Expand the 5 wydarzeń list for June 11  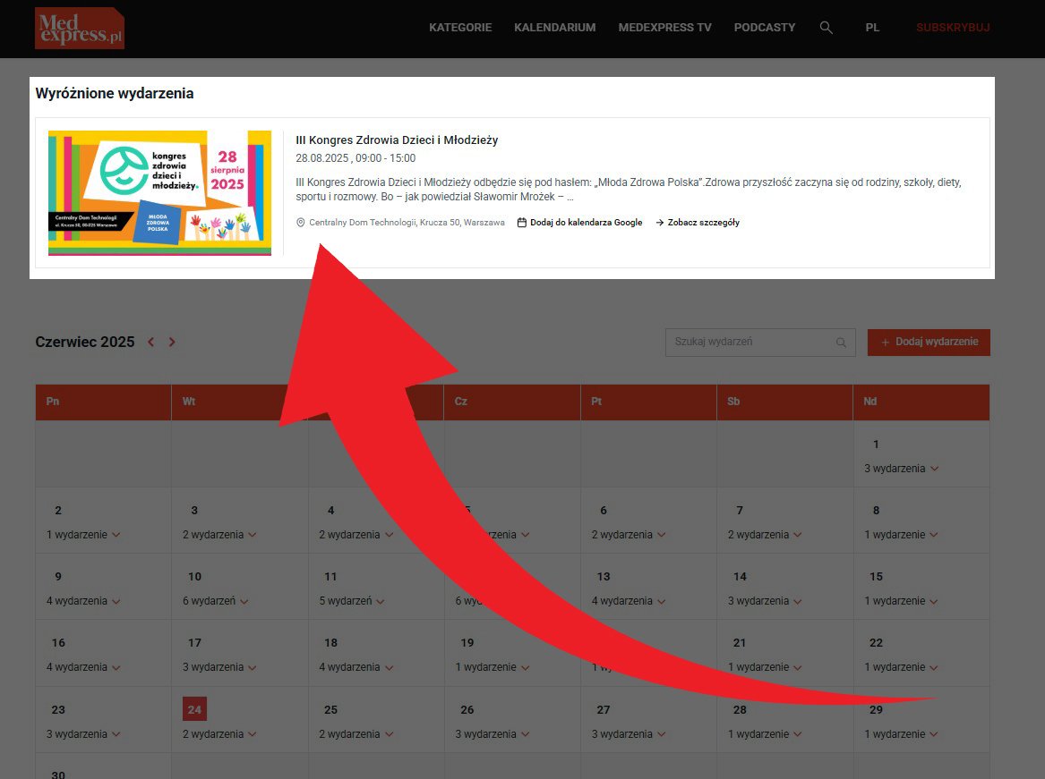click(x=351, y=600)
